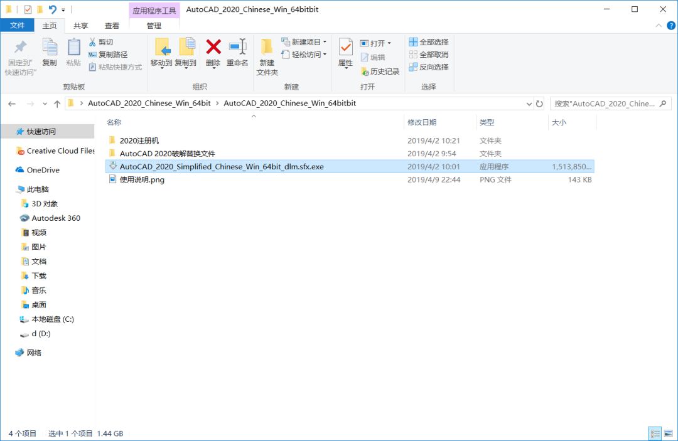Click the undo icon in title bar
The height and width of the screenshot is (441, 678).
[52, 9]
